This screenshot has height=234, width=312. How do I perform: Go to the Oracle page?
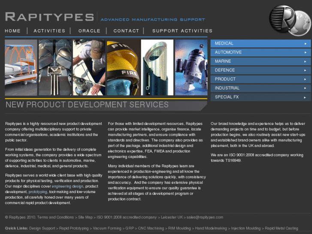point(89,31)
